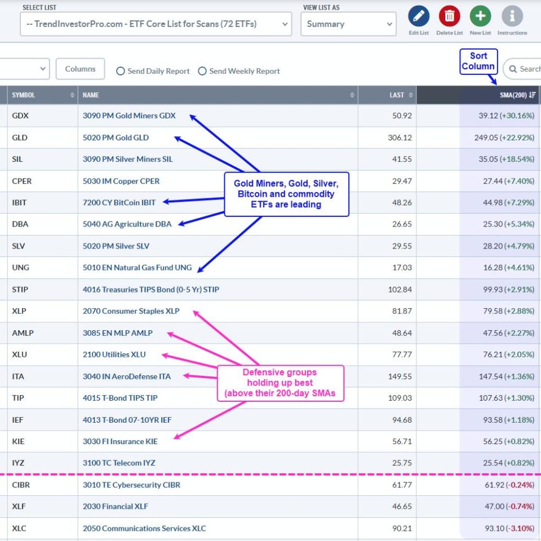
Task: Toggle the SMA(200) descending sort icon
Action: coord(533,95)
